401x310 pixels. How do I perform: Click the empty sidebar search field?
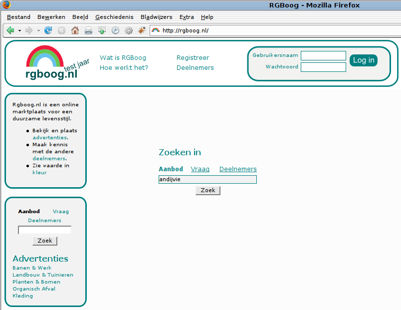click(x=44, y=230)
